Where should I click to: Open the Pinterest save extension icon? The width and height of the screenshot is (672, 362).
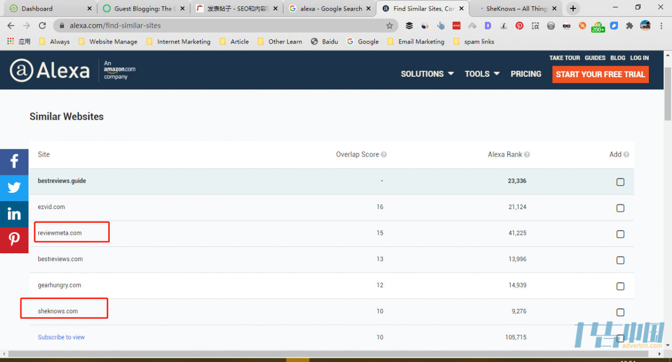(519, 25)
